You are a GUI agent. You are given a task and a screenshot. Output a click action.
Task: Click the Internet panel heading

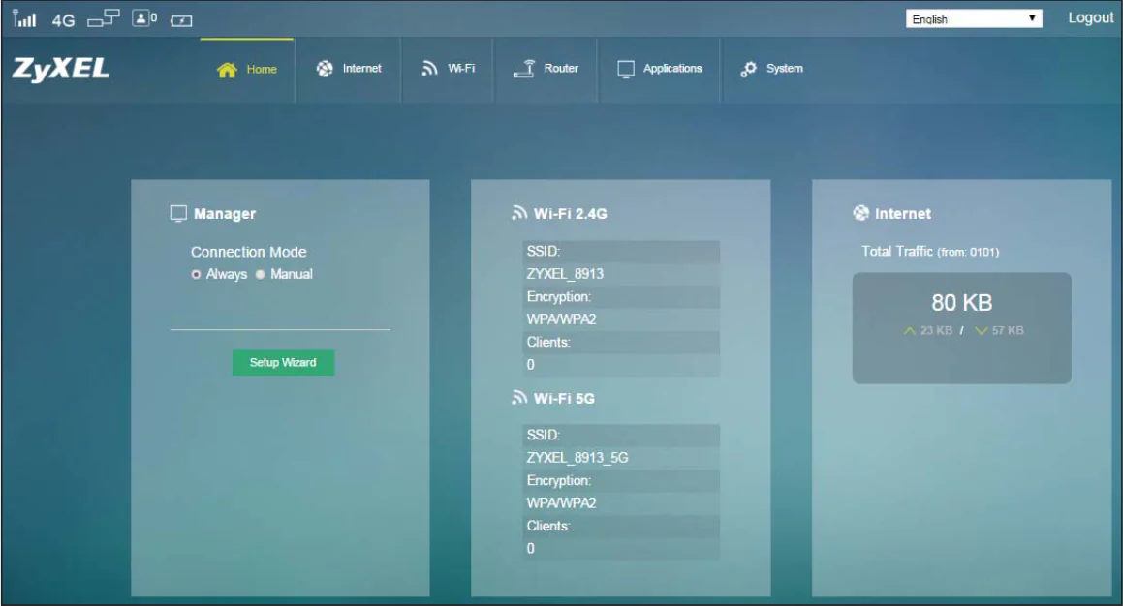pos(902,213)
